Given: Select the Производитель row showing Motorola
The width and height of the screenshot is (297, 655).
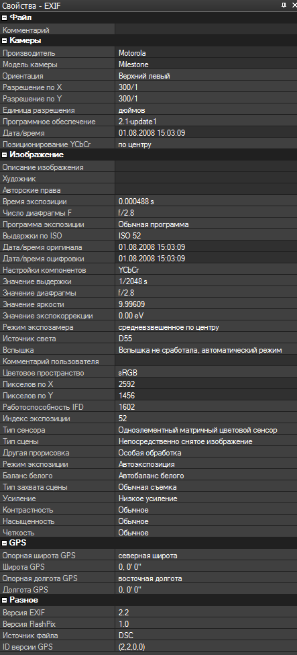Looking at the screenshot, I should point(149,53).
